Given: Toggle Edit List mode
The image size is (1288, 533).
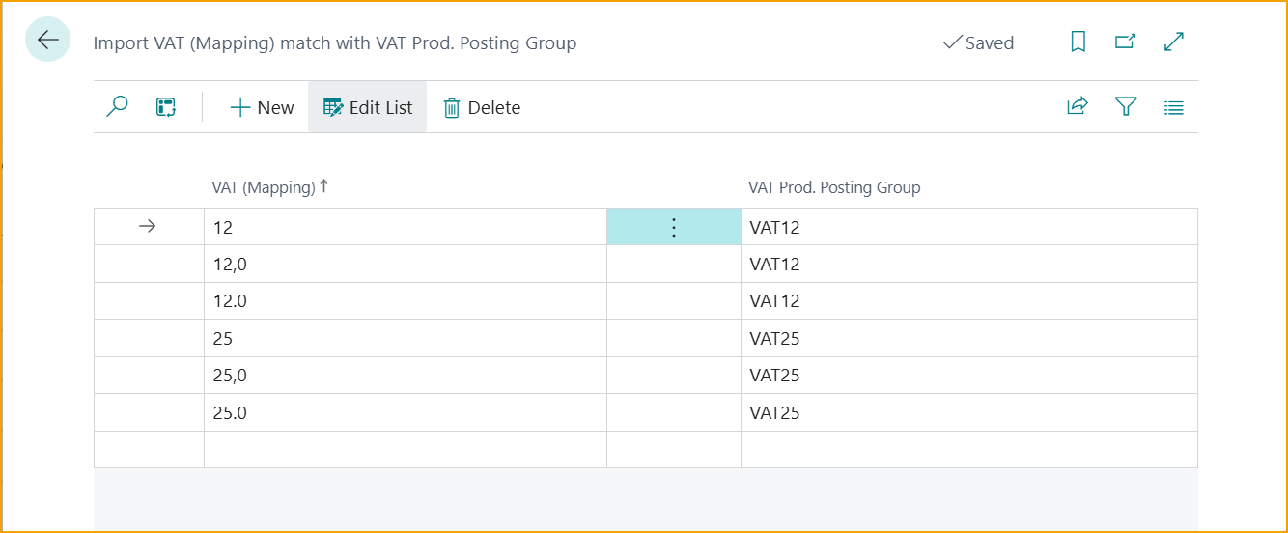Looking at the screenshot, I should (x=368, y=107).
